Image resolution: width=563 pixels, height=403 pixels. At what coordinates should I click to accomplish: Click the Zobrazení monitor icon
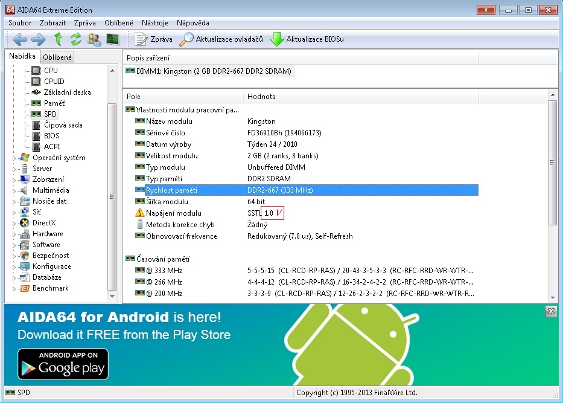coord(25,179)
